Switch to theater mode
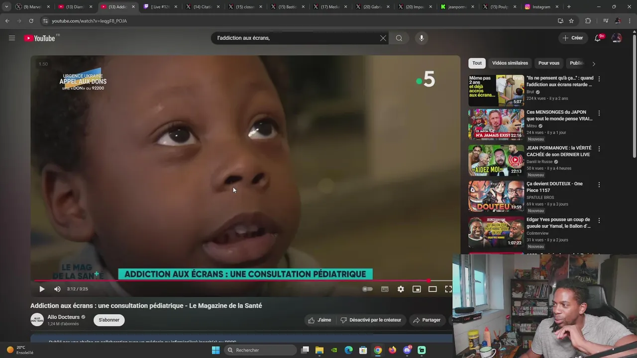Screen dimensions: 637x358 click(432, 289)
